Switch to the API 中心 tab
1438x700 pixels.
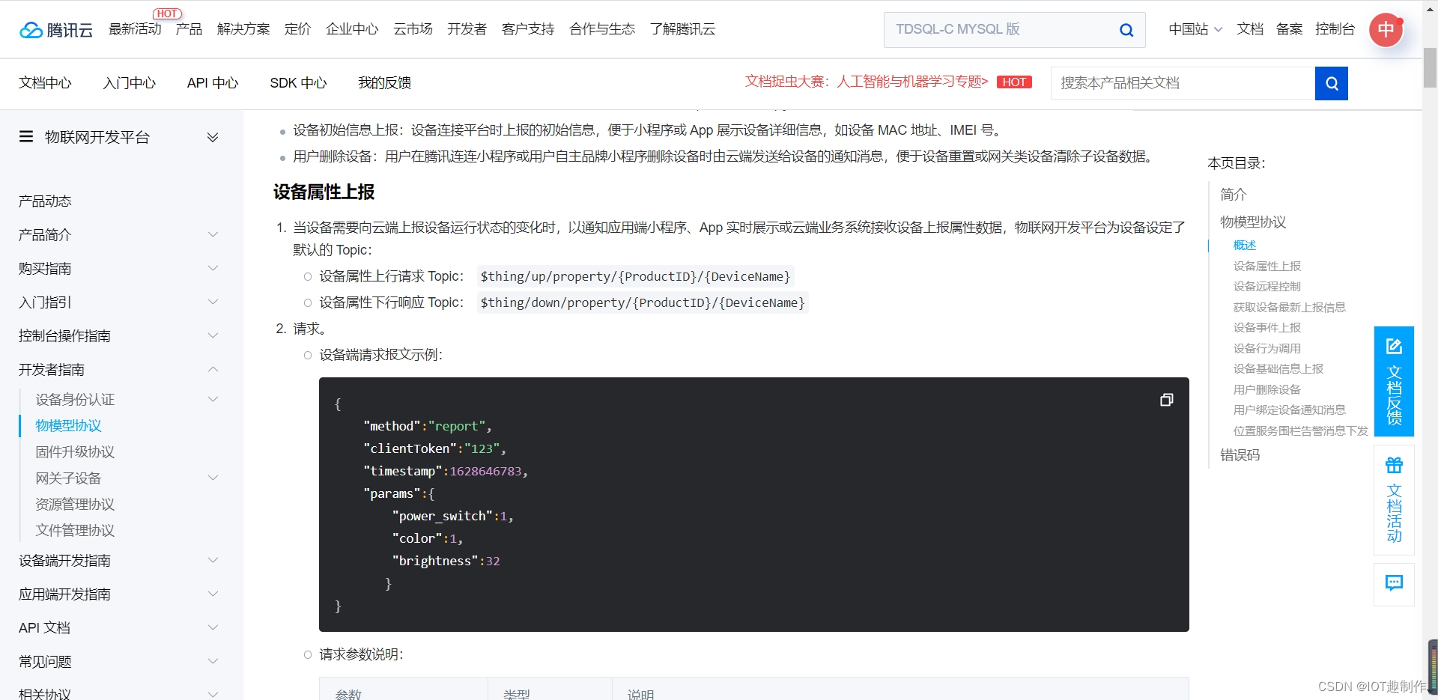point(213,83)
